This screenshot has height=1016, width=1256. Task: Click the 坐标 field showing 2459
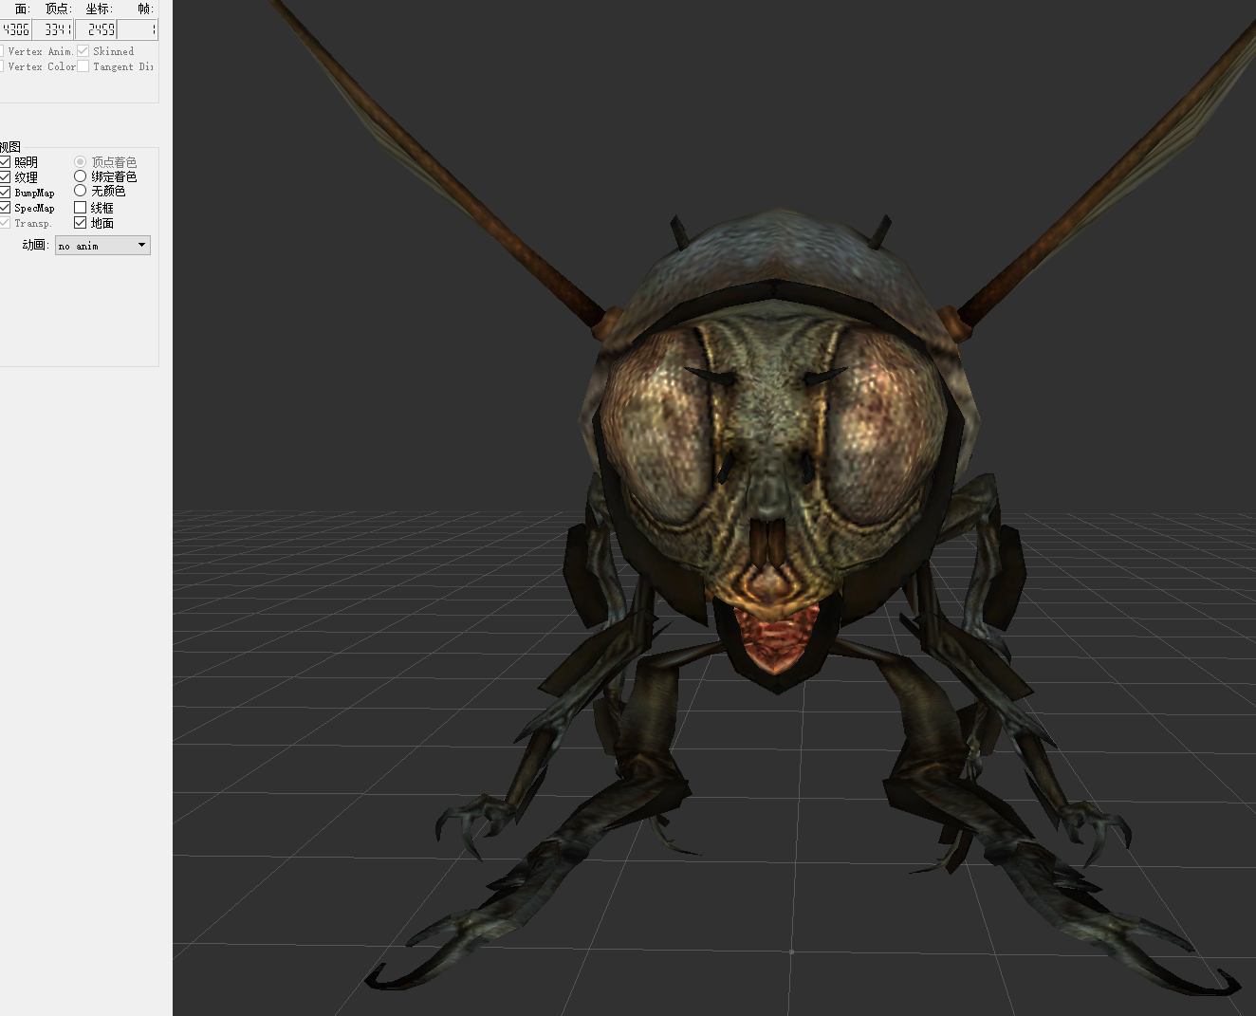pos(96,29)
